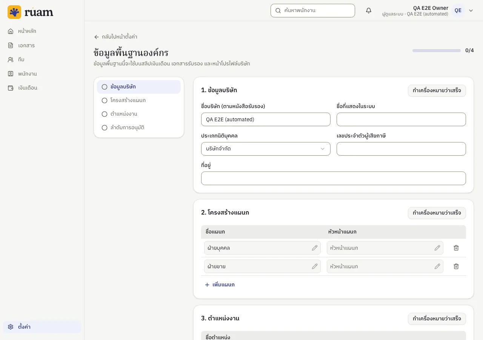The image size is (483, 340).
Task: Open เงินเดือน page label in sidebar
Action: (x=28, y=88)
